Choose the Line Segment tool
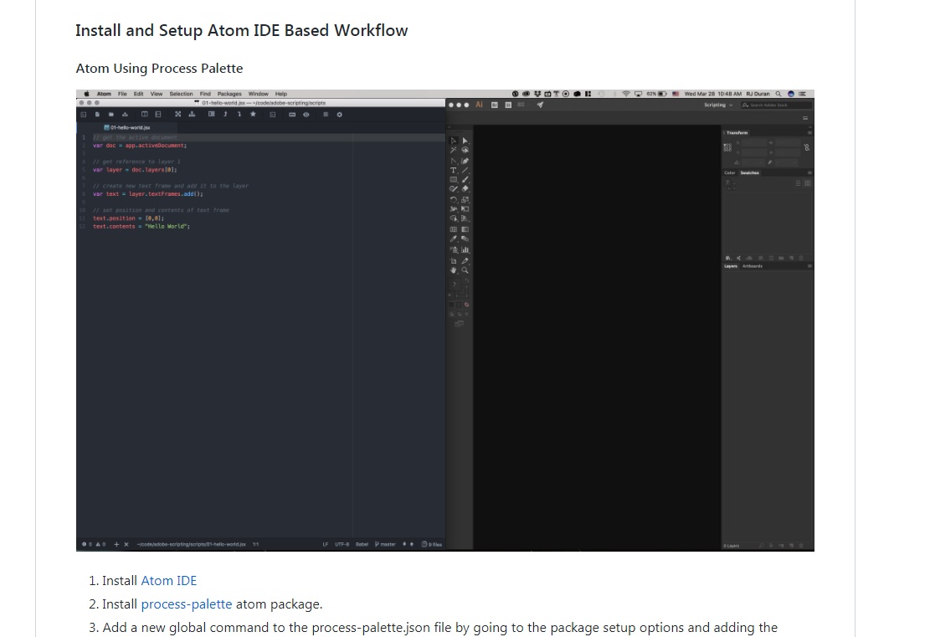 465,170
